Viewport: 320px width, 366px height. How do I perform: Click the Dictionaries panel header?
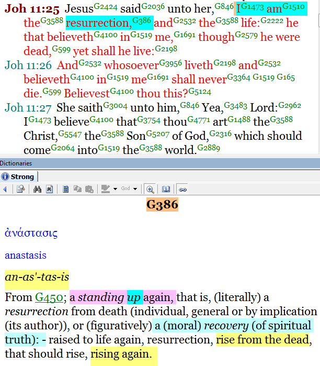point(160,163)
